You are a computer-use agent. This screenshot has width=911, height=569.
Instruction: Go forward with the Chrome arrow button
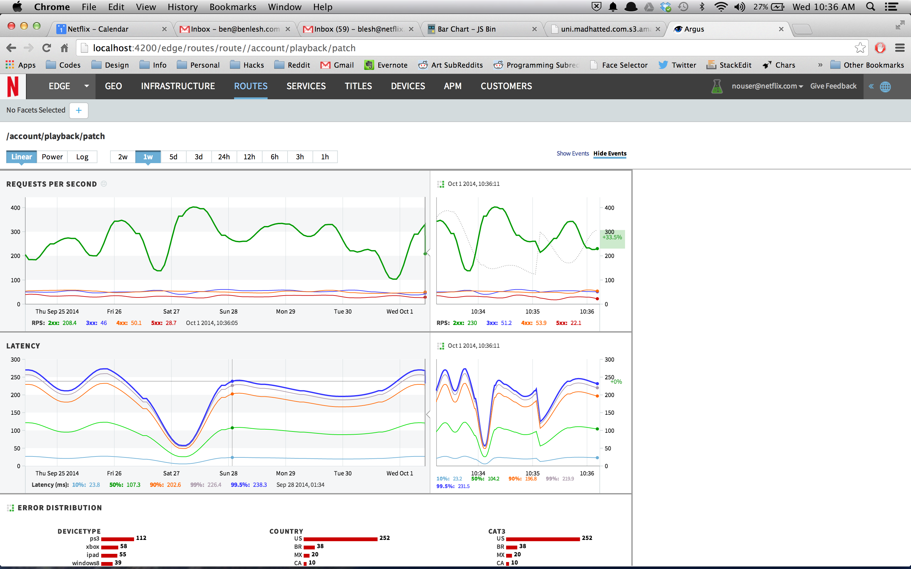[28, 48]
